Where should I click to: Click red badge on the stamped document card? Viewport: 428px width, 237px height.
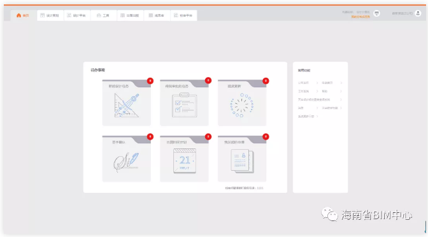(266, 136)
